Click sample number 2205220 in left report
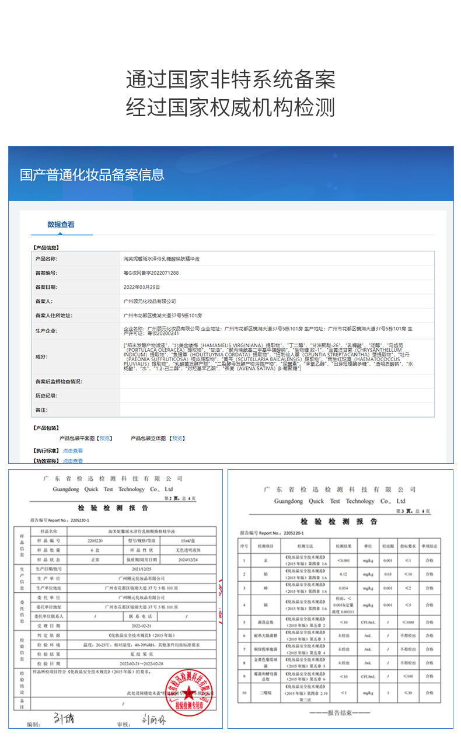Viewport: 461px width, 755px height. point(95,540)
